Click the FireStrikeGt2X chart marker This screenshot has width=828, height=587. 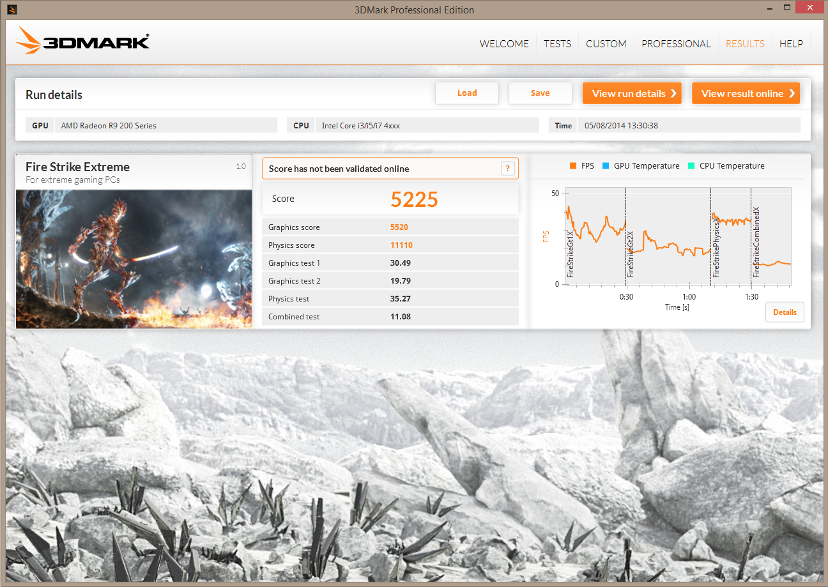(x=630, y=254)
